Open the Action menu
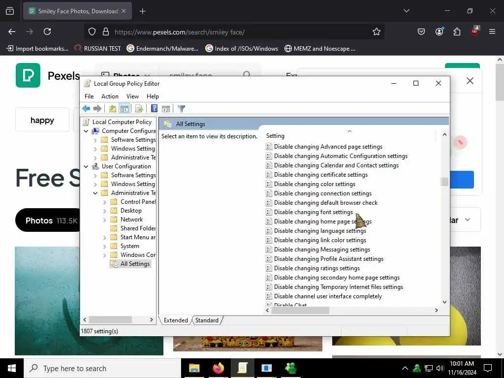This screenshot has width=504, height=378. [x=110, y=96]
